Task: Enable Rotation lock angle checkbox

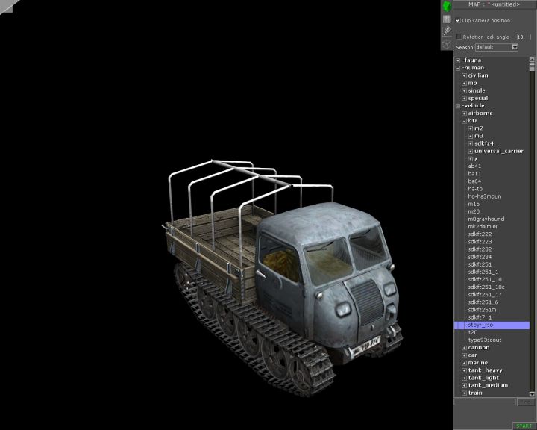Action: pyautogui.click(x=459, y=36)
